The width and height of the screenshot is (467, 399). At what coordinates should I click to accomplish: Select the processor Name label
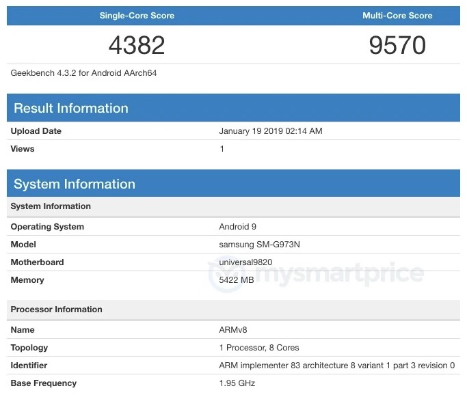(x=23, y=330)
